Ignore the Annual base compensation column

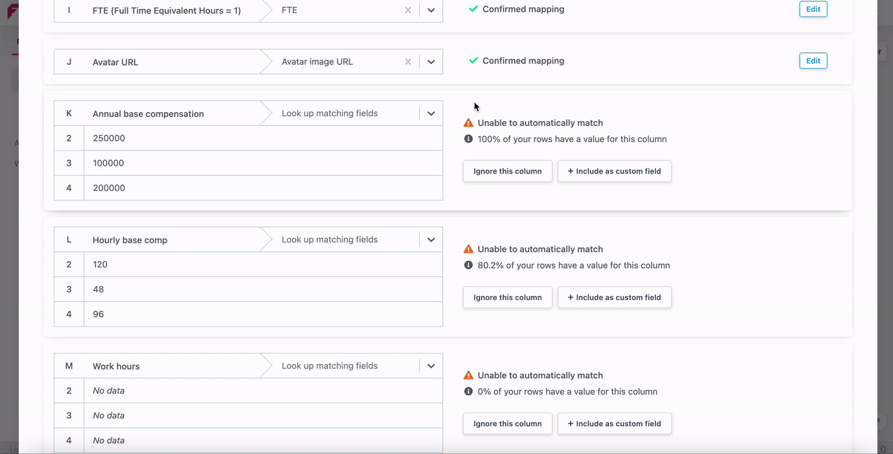coord(507,171)
